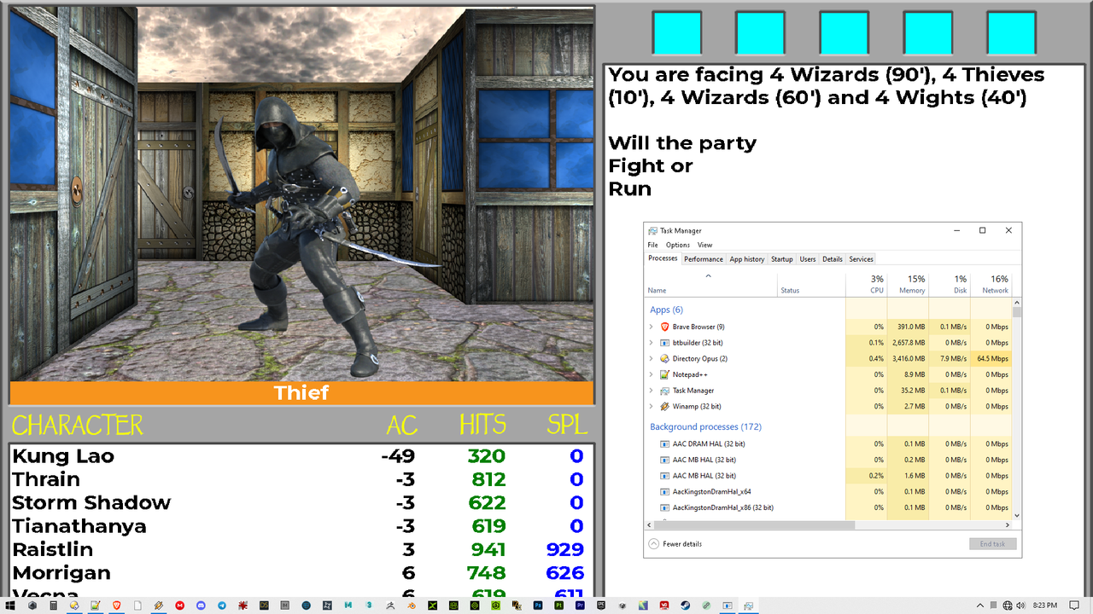Expand the Notepad++ process entry
This screenshot has height=614, width=1093.
pos(651,374)
